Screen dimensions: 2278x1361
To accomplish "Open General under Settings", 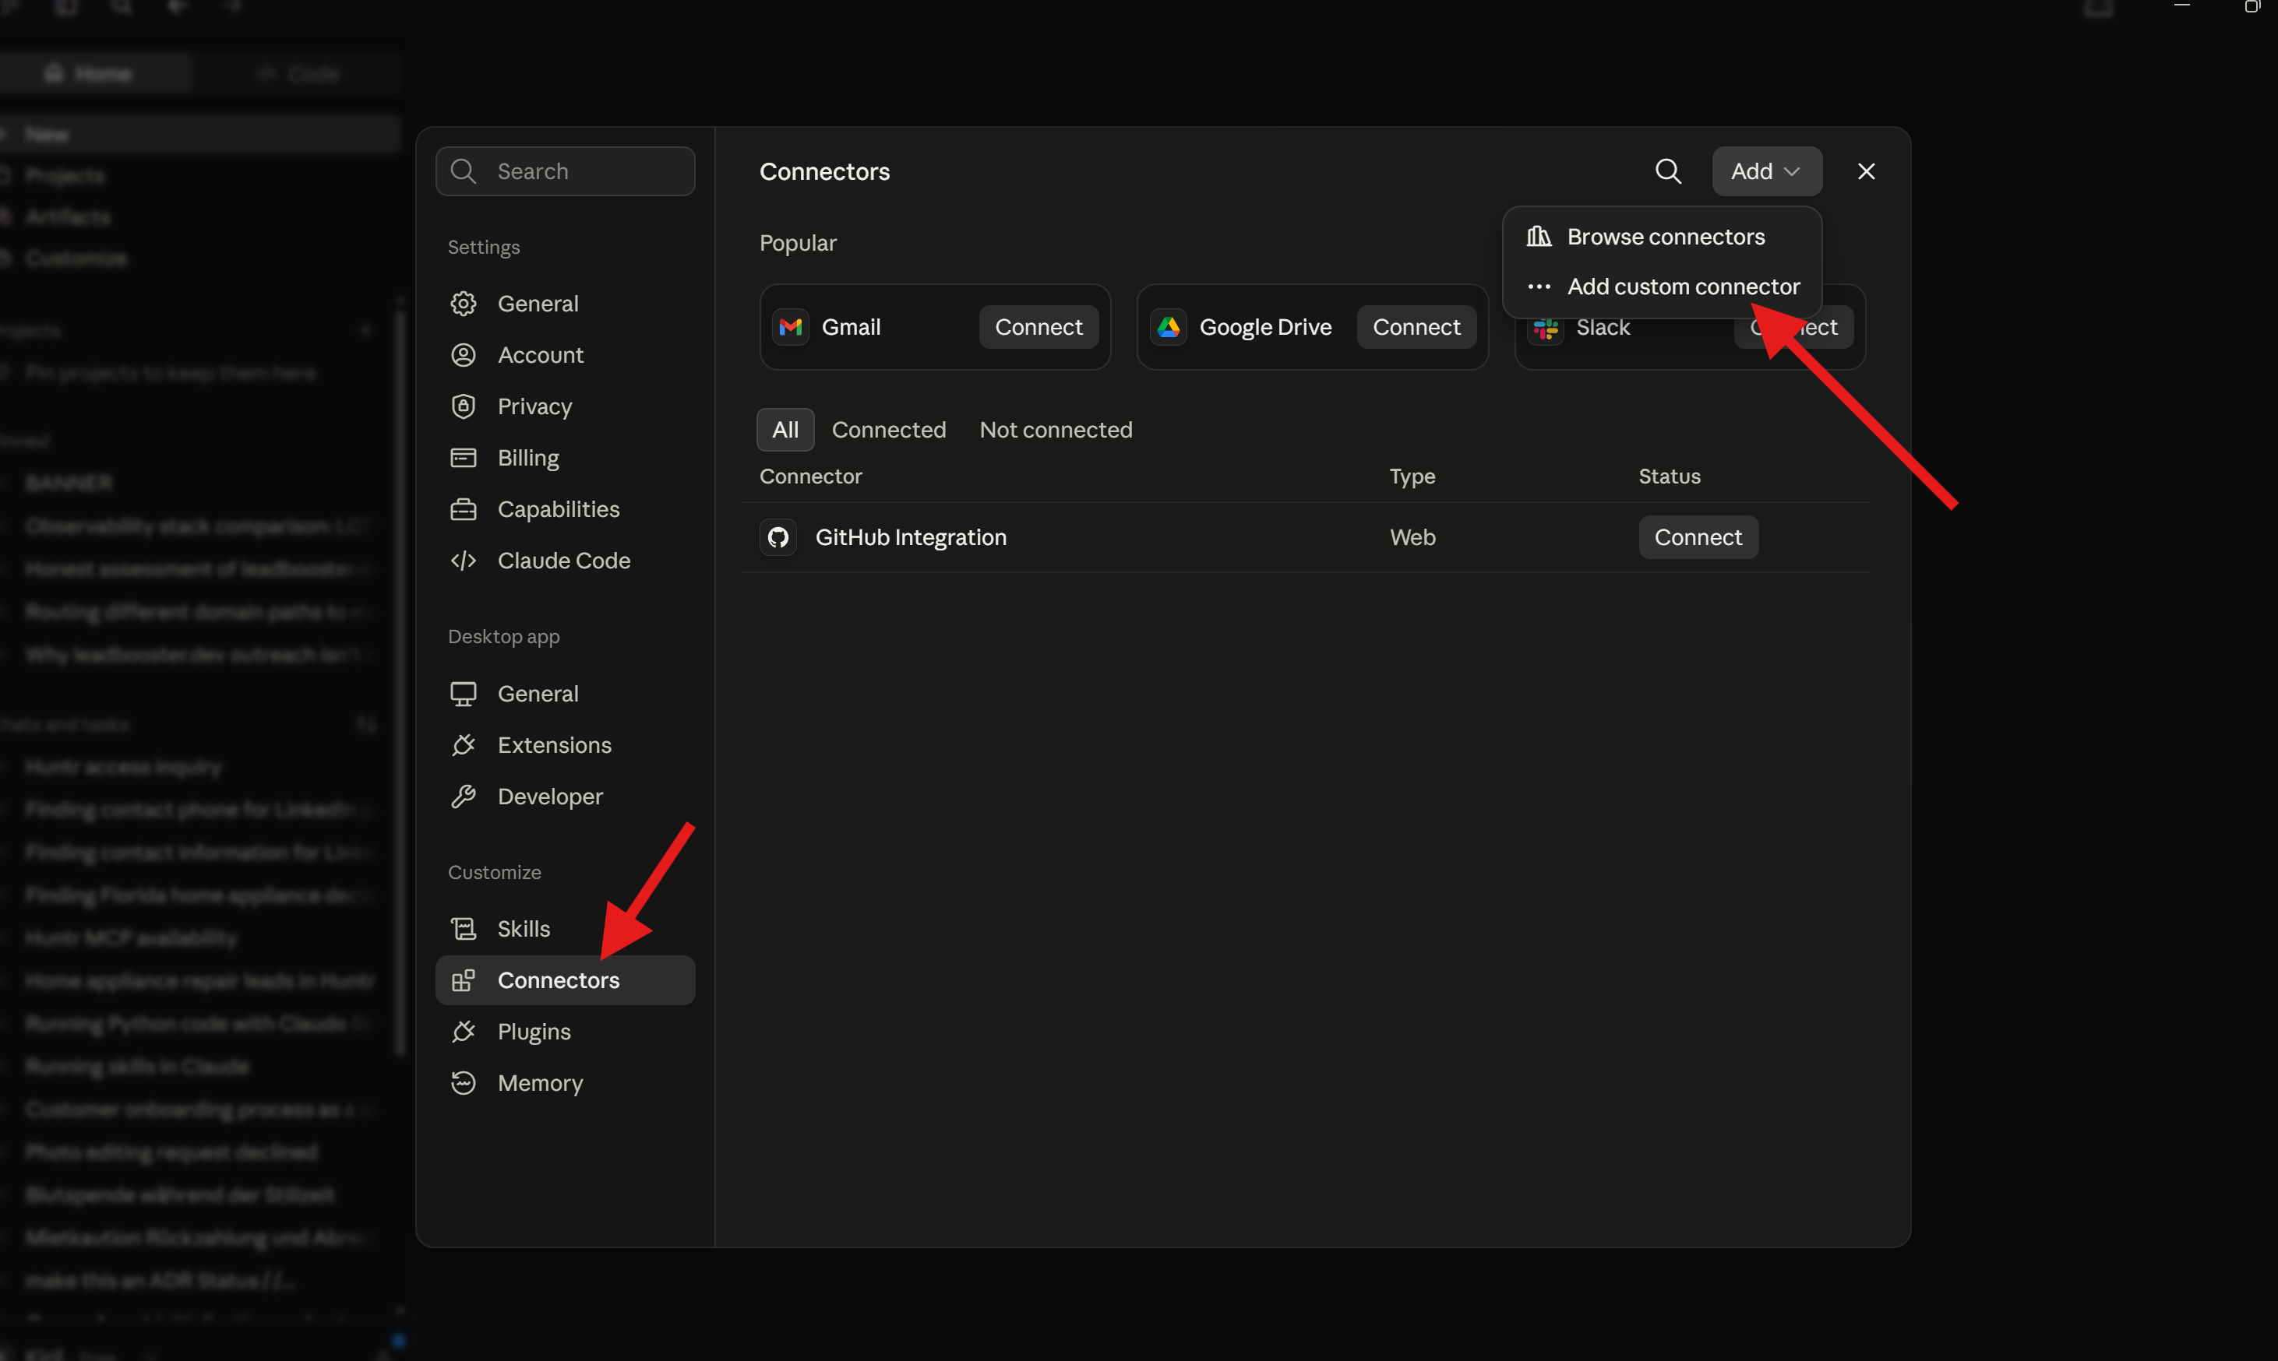I will pyautogui.click(x=565, y=304).
